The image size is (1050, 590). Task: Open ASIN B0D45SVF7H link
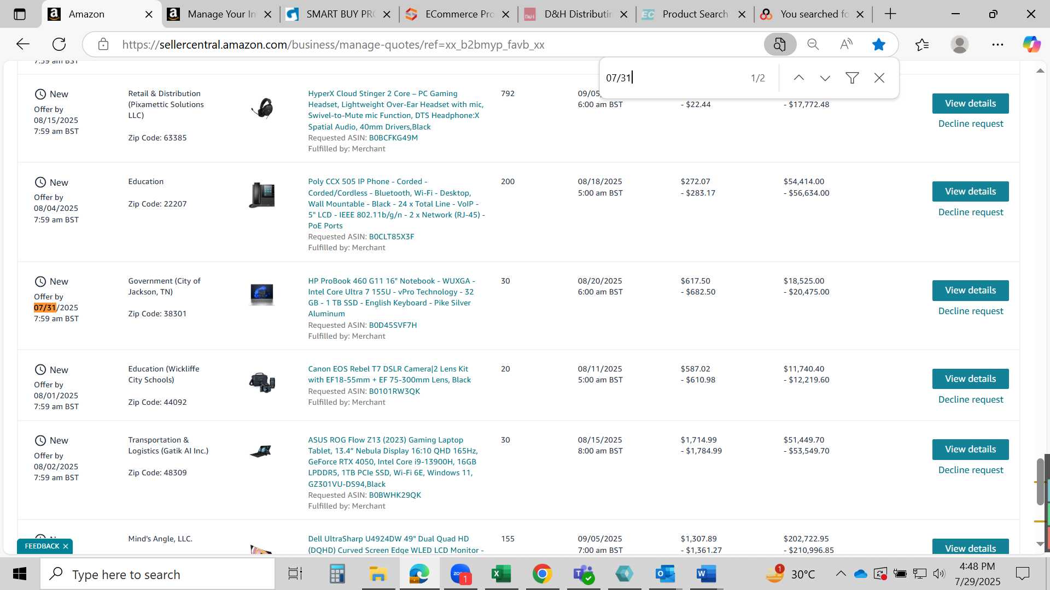click(x=393, y=325)
